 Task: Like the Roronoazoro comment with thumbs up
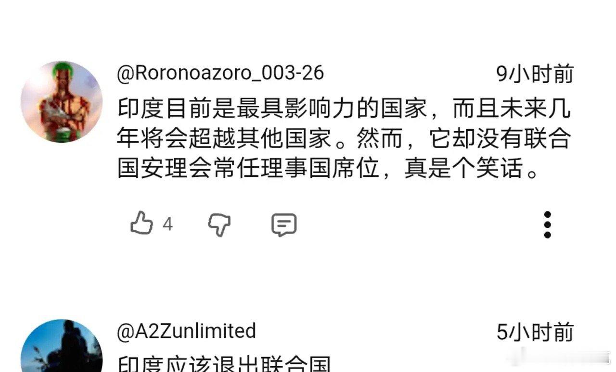pyautogui.click(x=142, y=224)
